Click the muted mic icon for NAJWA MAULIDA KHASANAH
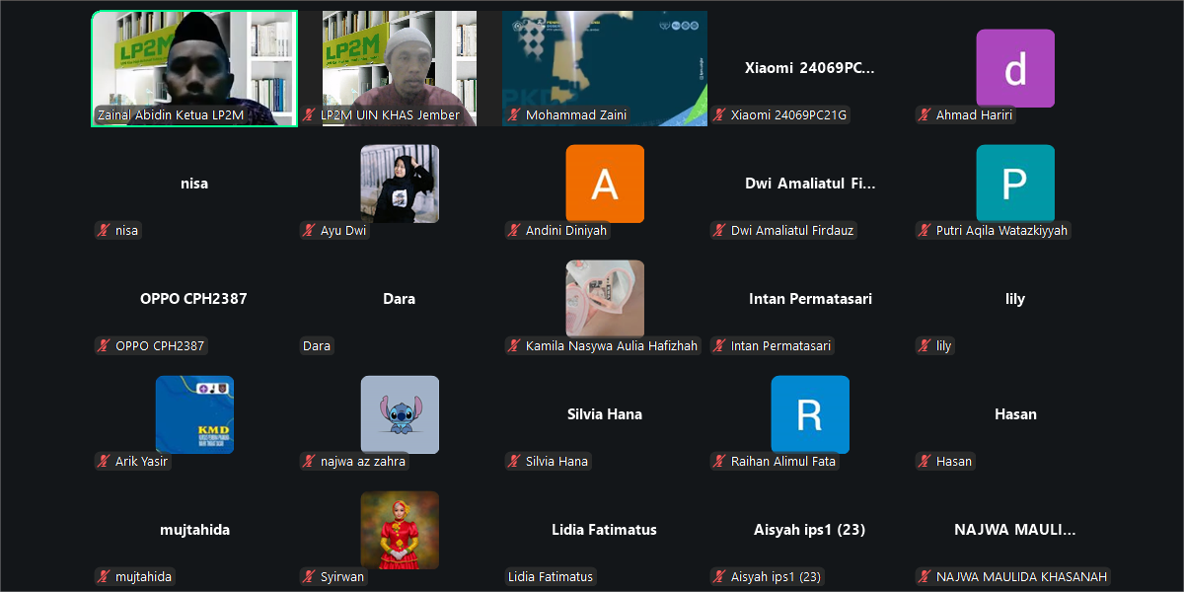The height and width of the screenshot is (592, 1184). coord(925,577)
